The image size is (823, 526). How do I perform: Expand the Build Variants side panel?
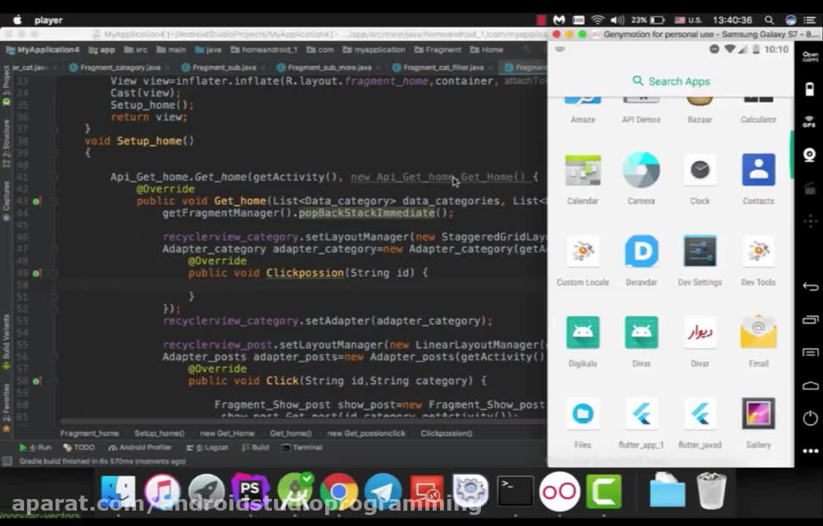tap(7, 336)
